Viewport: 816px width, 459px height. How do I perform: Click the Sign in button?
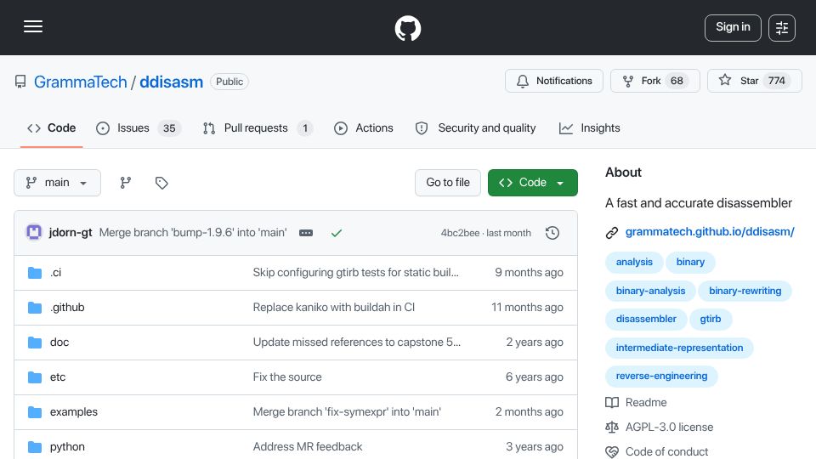coord(733,27)
